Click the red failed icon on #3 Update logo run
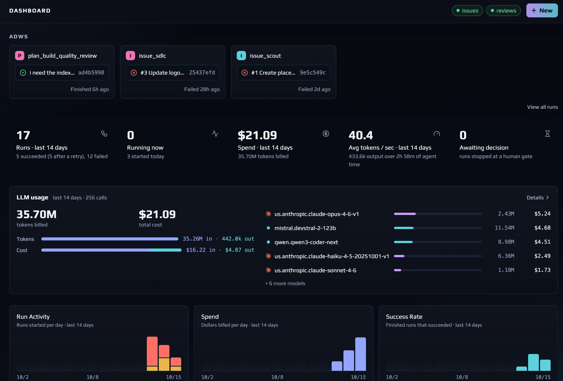This screenshot has height=381, width=563. click(134, 73)
